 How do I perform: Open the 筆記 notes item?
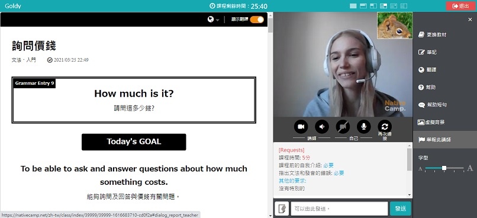[445, 52]
